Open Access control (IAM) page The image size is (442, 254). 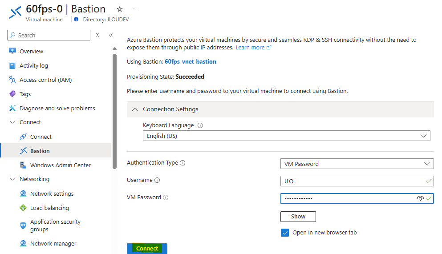tap(46, 80)
